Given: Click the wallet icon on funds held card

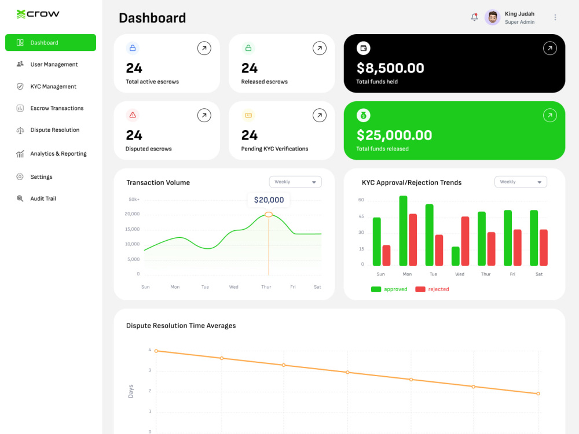Looking at the screenshot, I should coord(364,48).
